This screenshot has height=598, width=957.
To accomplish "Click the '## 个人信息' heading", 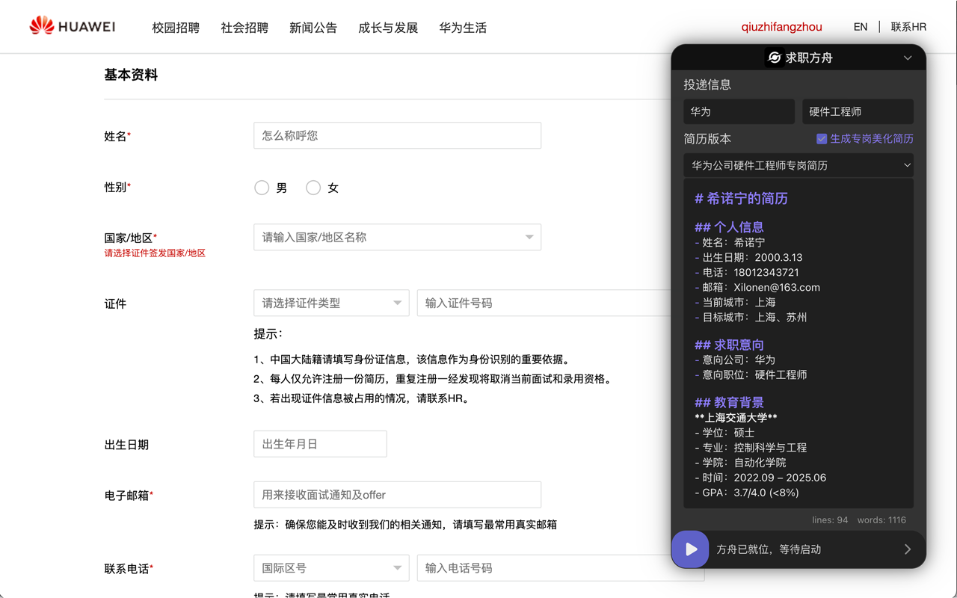I will pyautogui.click(x=729, y=227).
